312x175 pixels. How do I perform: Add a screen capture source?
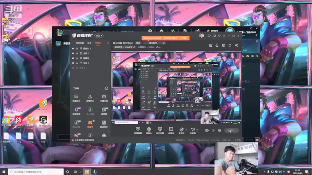click(x=138, y=131)
